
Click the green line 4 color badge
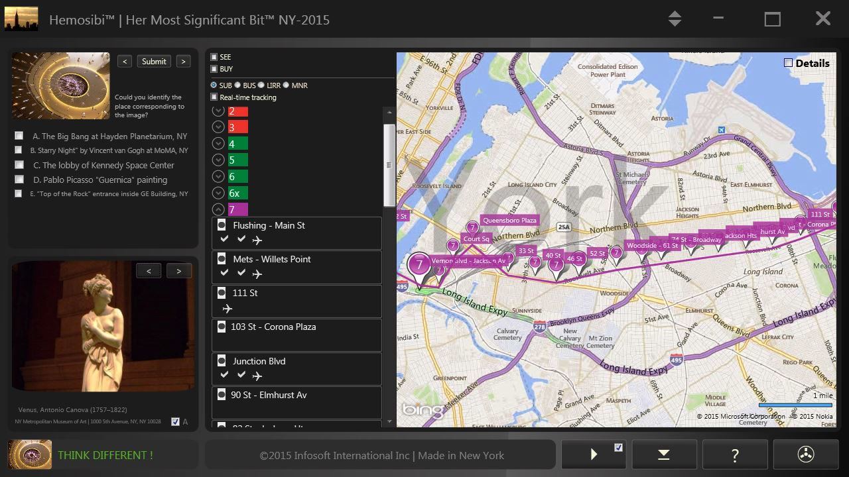click(237, 143)
